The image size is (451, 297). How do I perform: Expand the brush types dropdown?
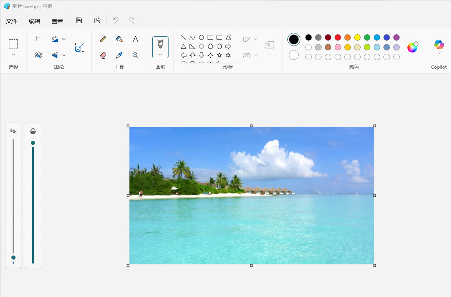(160, 55)
